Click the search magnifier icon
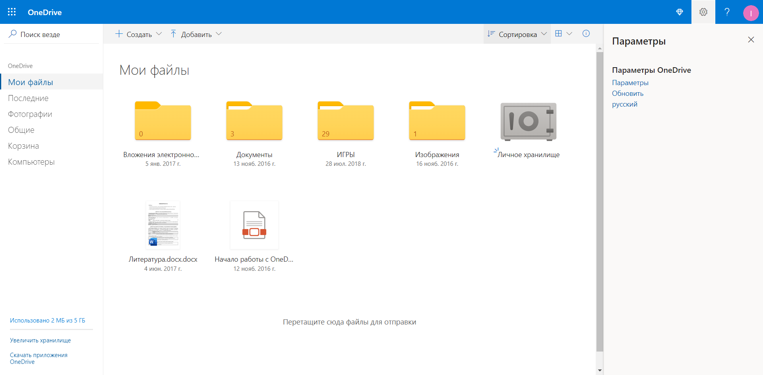Viewport: 763px width, 375px height. (x=13, y=34)
